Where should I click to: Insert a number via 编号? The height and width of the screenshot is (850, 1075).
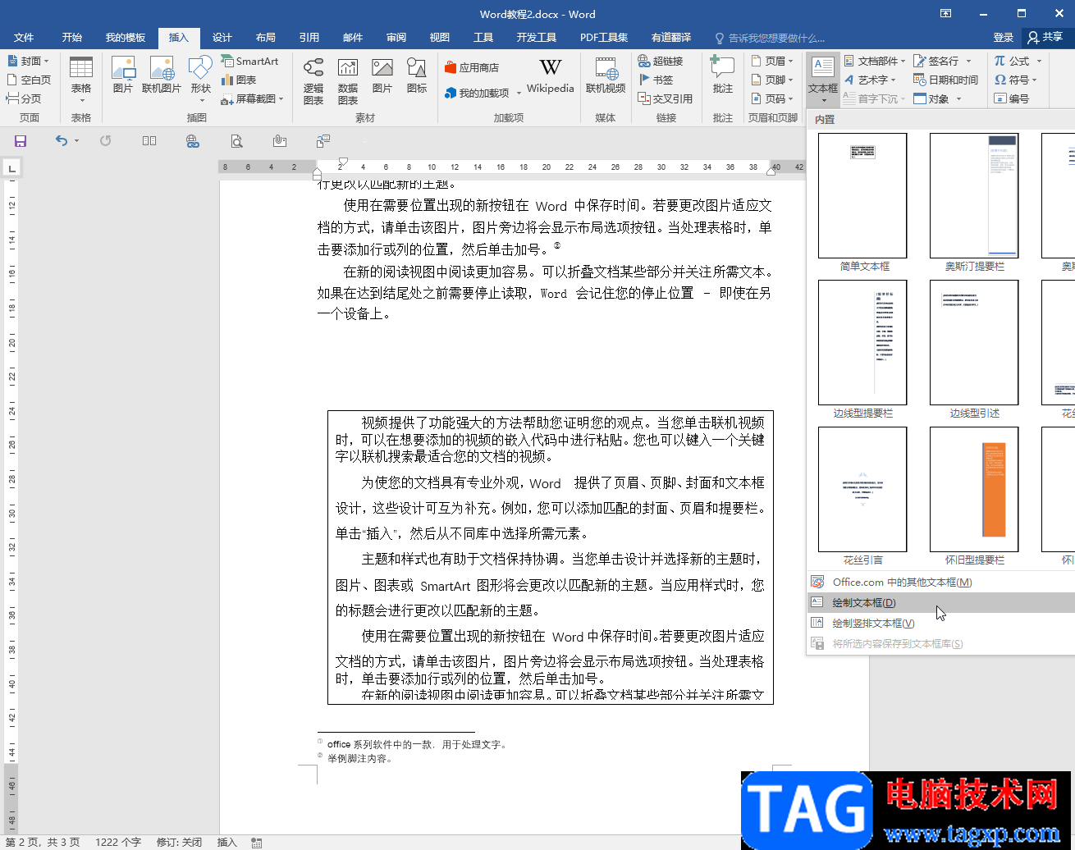tap(1011, 98)
